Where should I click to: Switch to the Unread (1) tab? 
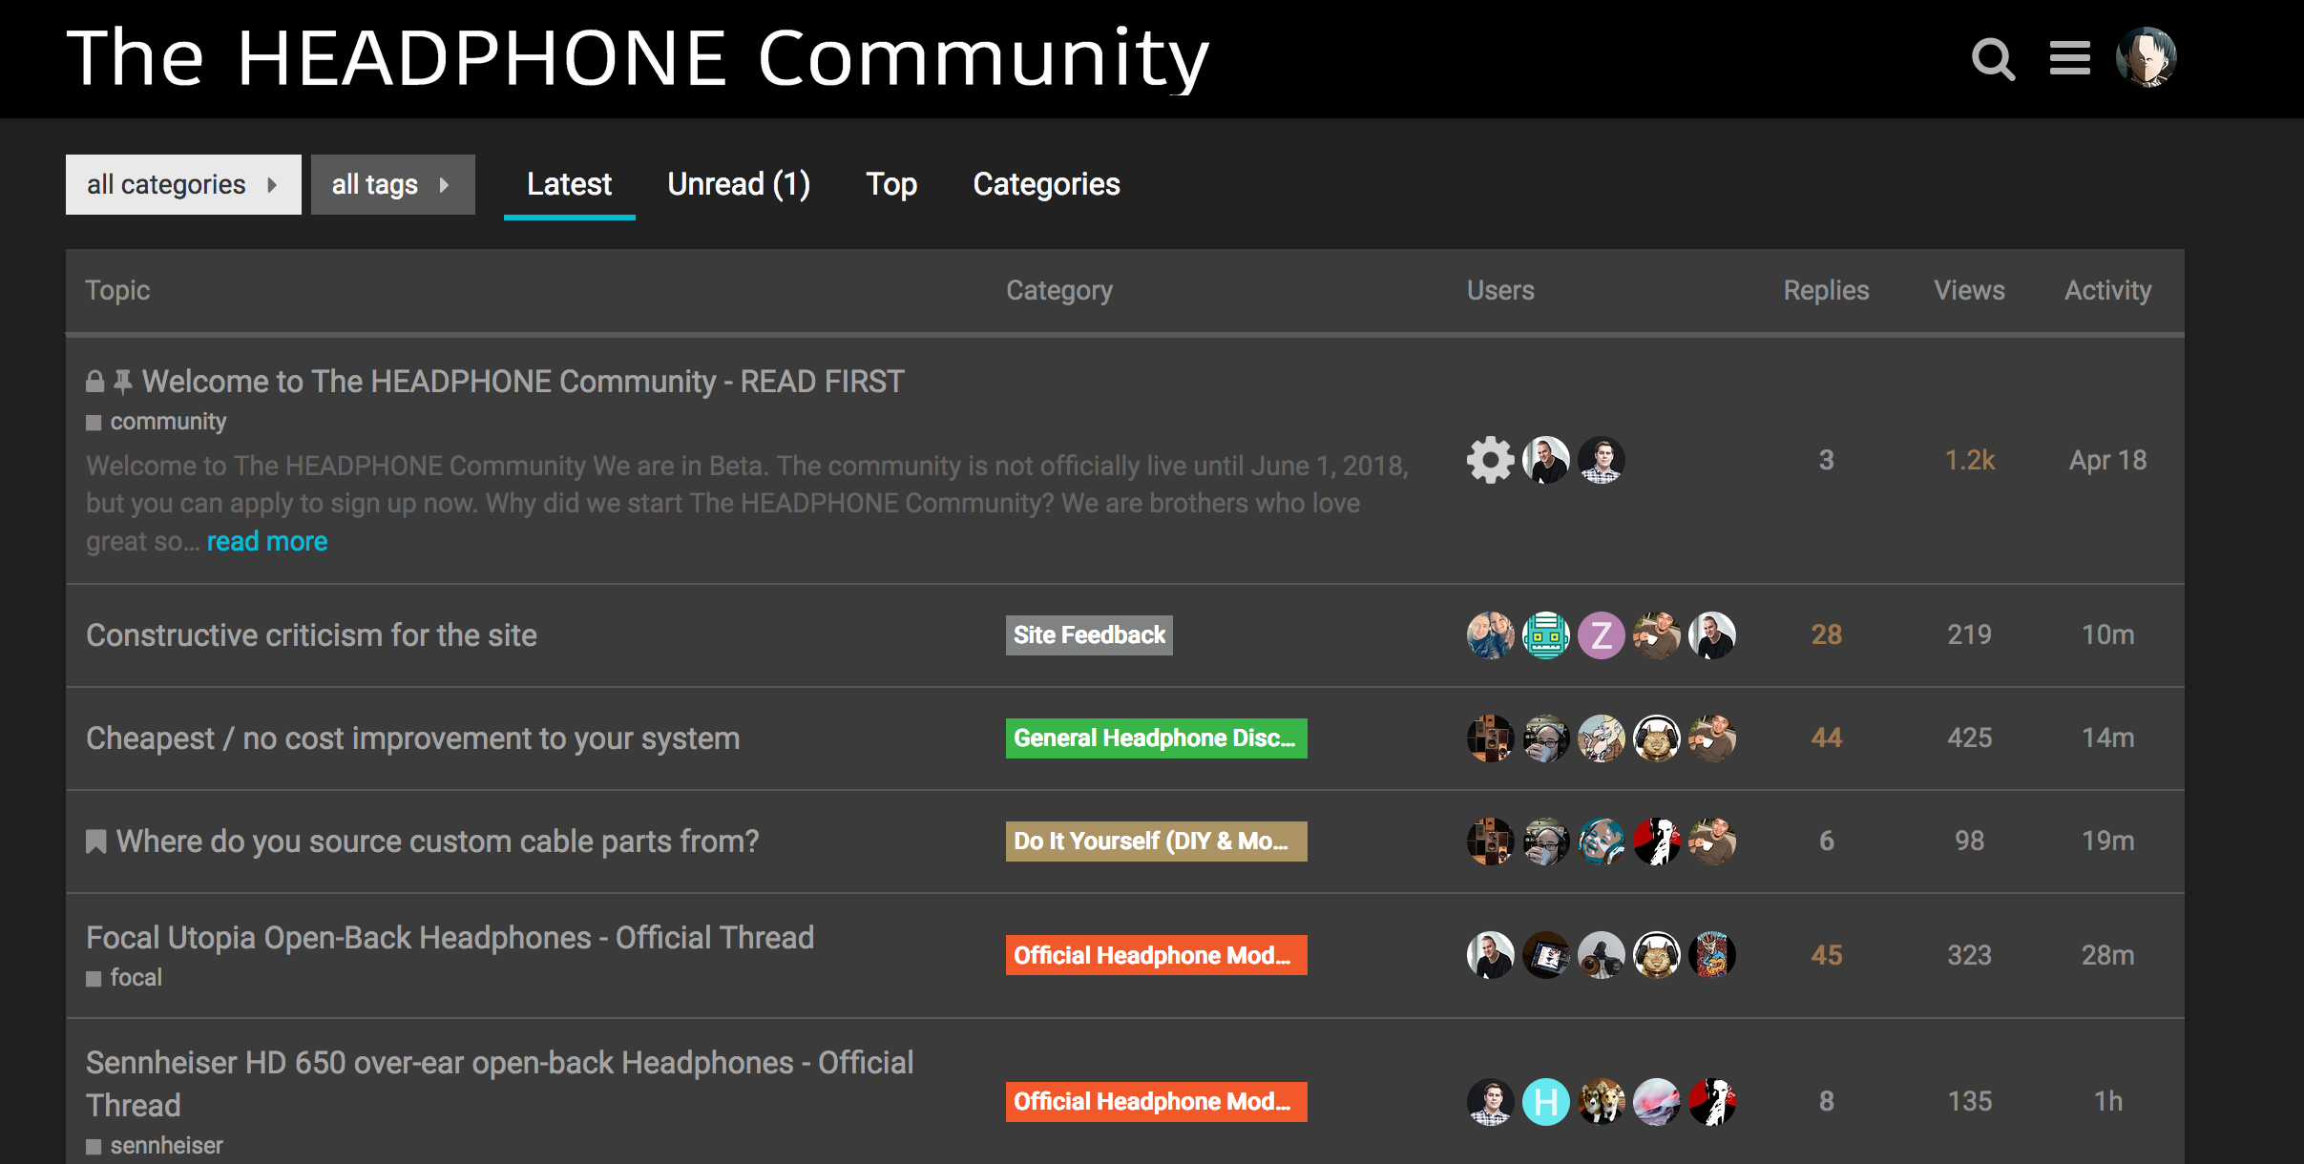738,184
